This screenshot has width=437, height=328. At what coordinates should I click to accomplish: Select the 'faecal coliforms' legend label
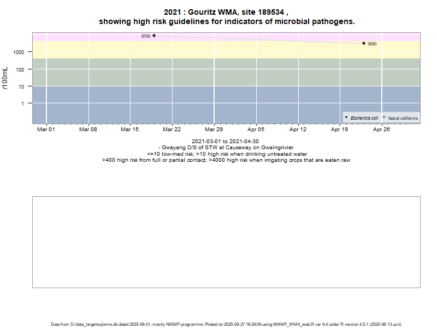click(403, 118)
